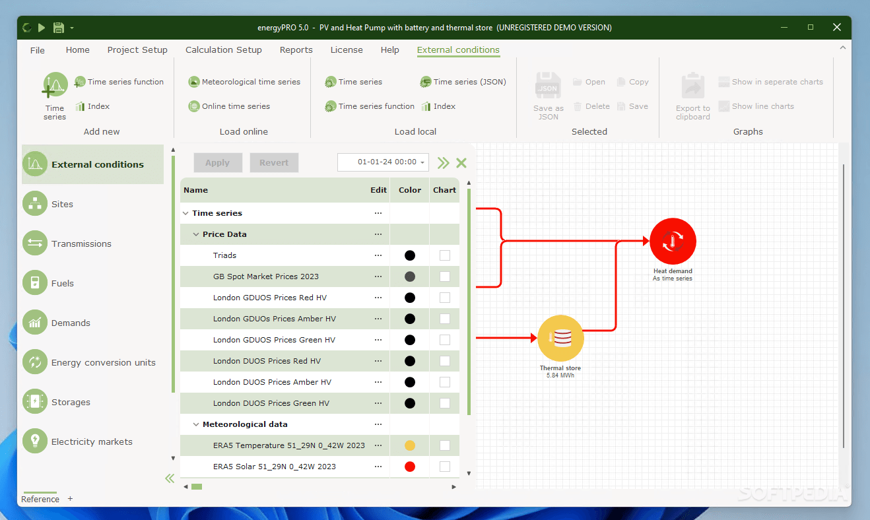Switch to Project Setup tab
The height and width of the screenshot is (520, 870).
point(137,50)
